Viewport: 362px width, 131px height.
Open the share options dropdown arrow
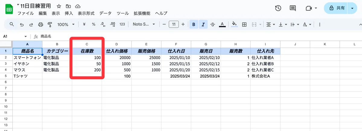[352, 8]
